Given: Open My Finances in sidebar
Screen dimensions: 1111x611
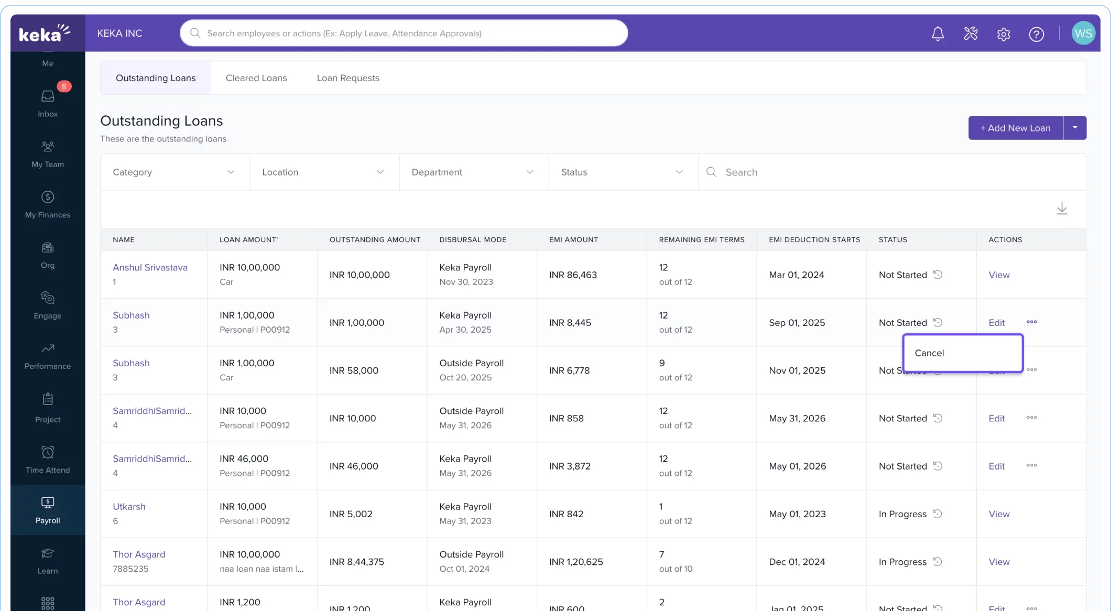Looking at the screenshot, I should (48, 205).
